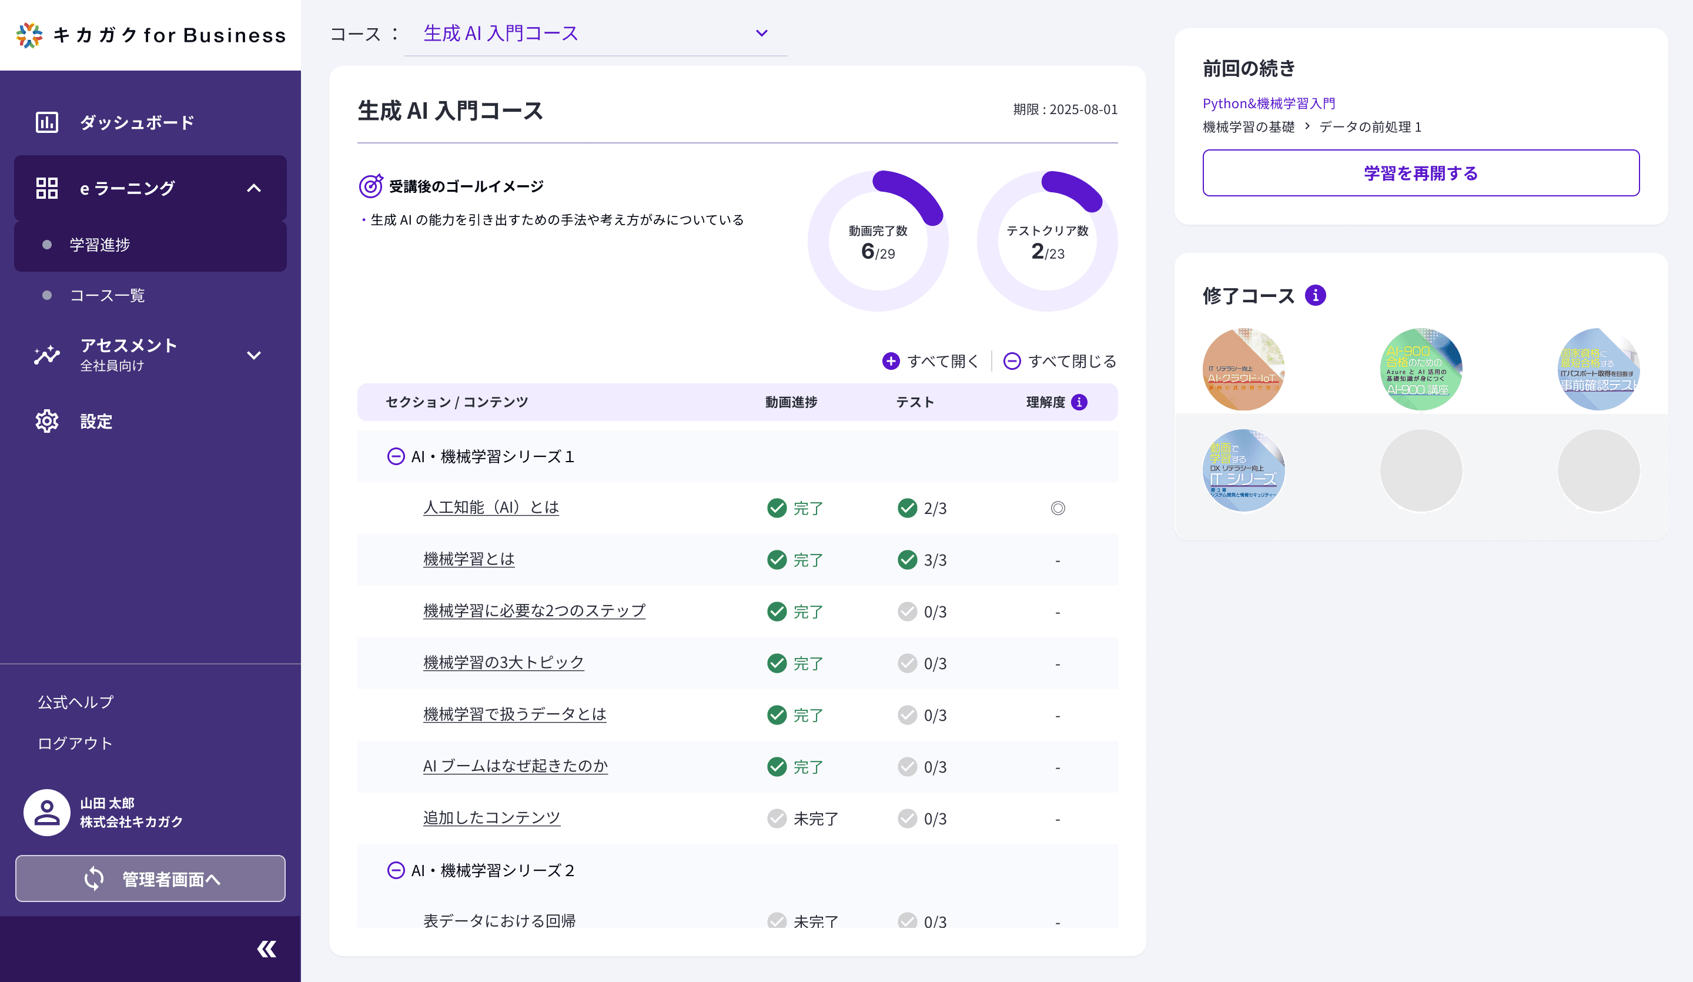Collapse the sidebar with double-chevron icon
The width and height of the screenshot is (1693, 982).
267,948
